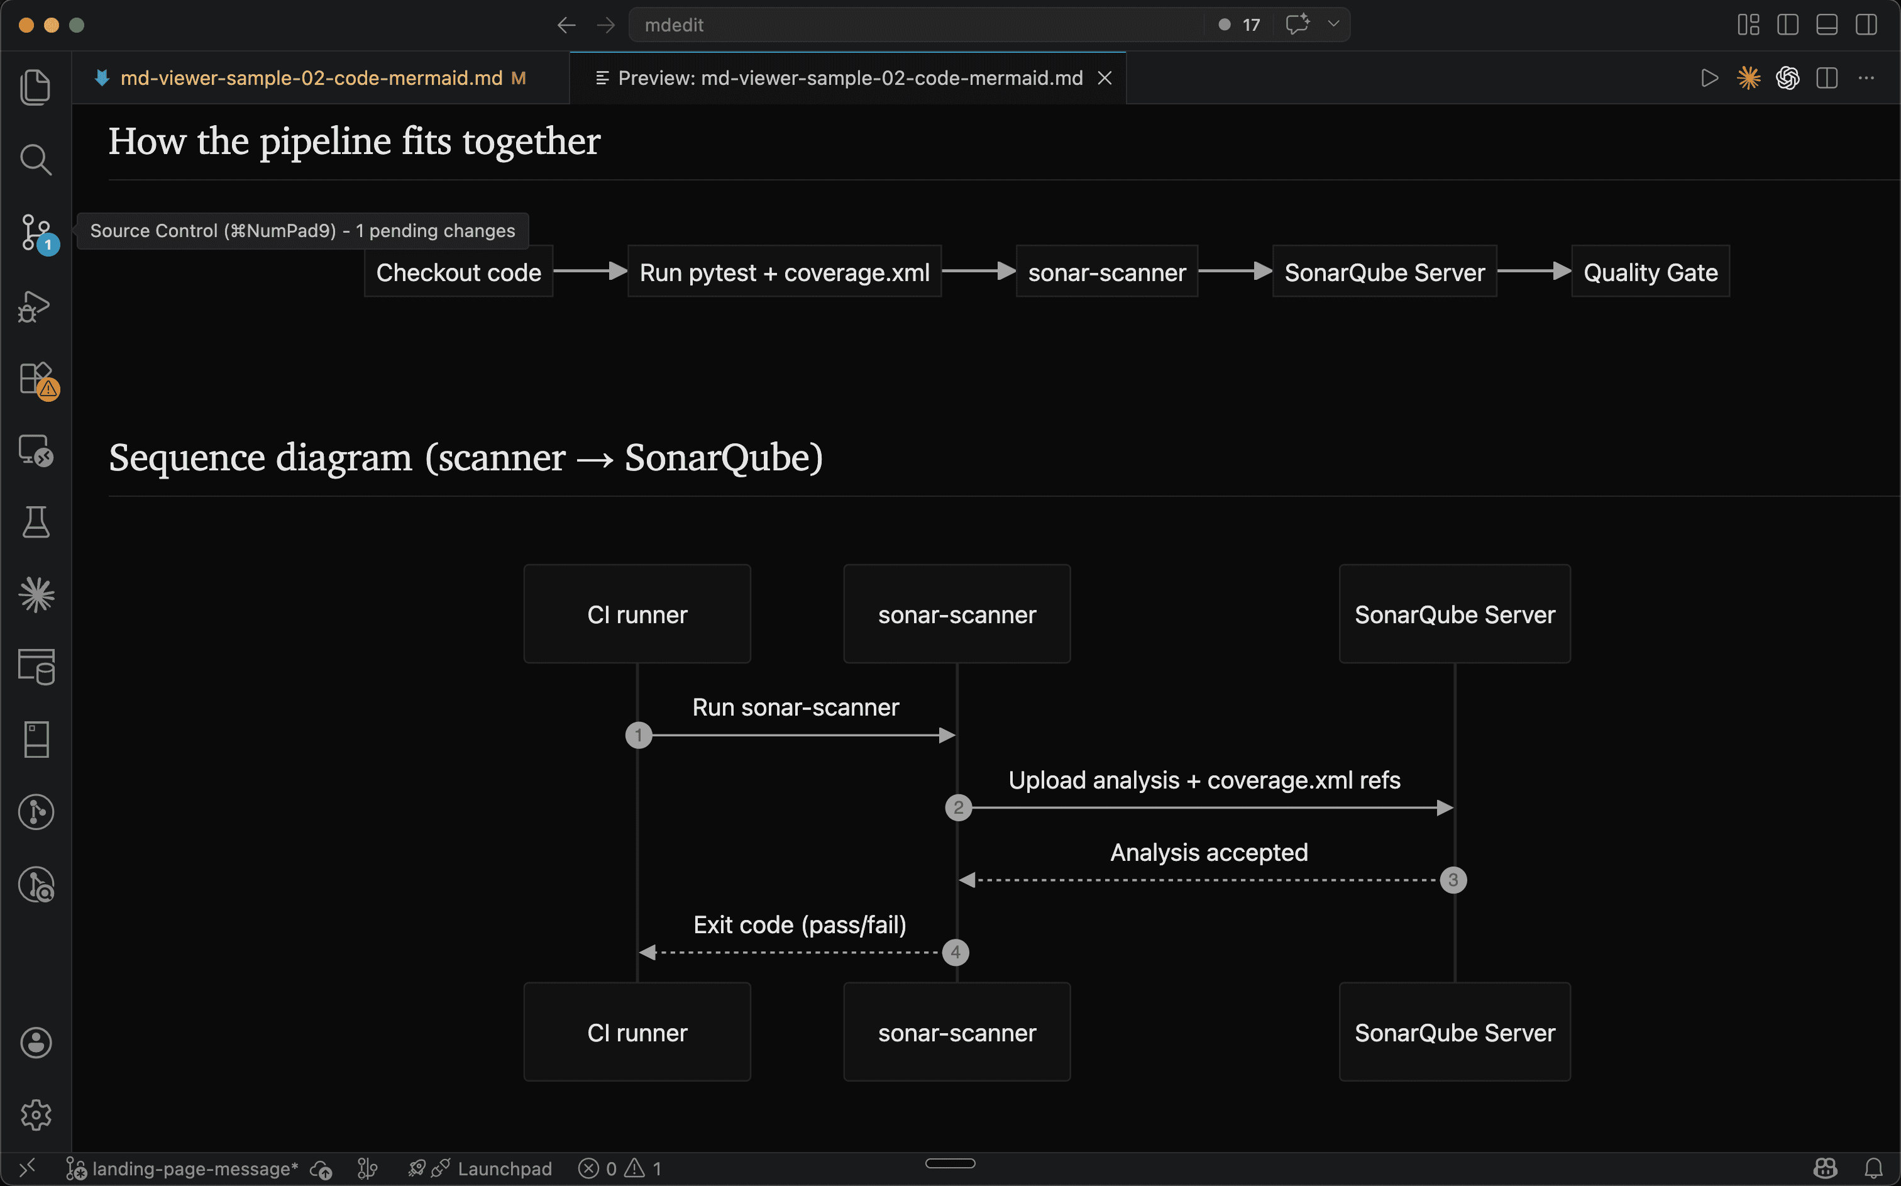Click the 'Analysis accepted' message label
Screen dimensions: 1901x1186
click(1209, 853)
